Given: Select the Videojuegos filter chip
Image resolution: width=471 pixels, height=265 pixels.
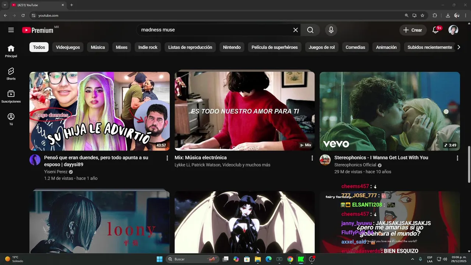Looking at the screenshot, I should click(x=68, y=47).
